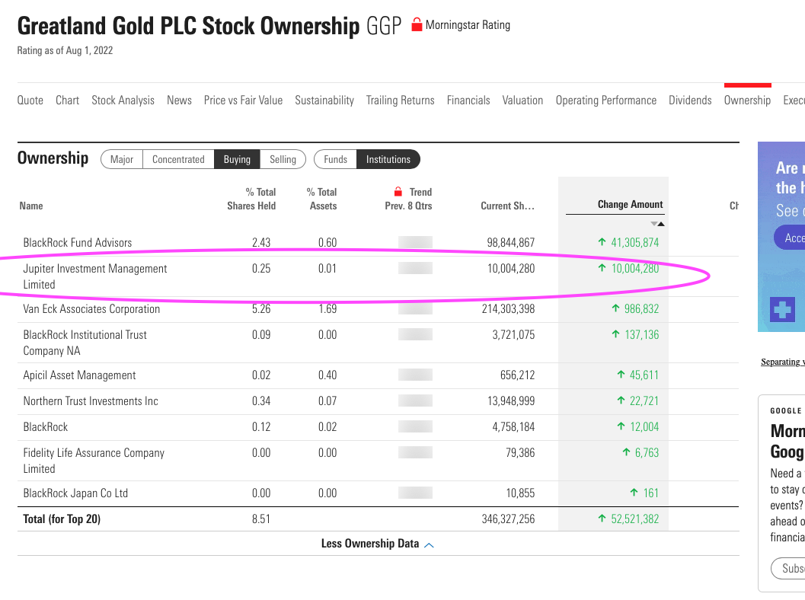Select the Major ownership filter

(x=122, y=159)
